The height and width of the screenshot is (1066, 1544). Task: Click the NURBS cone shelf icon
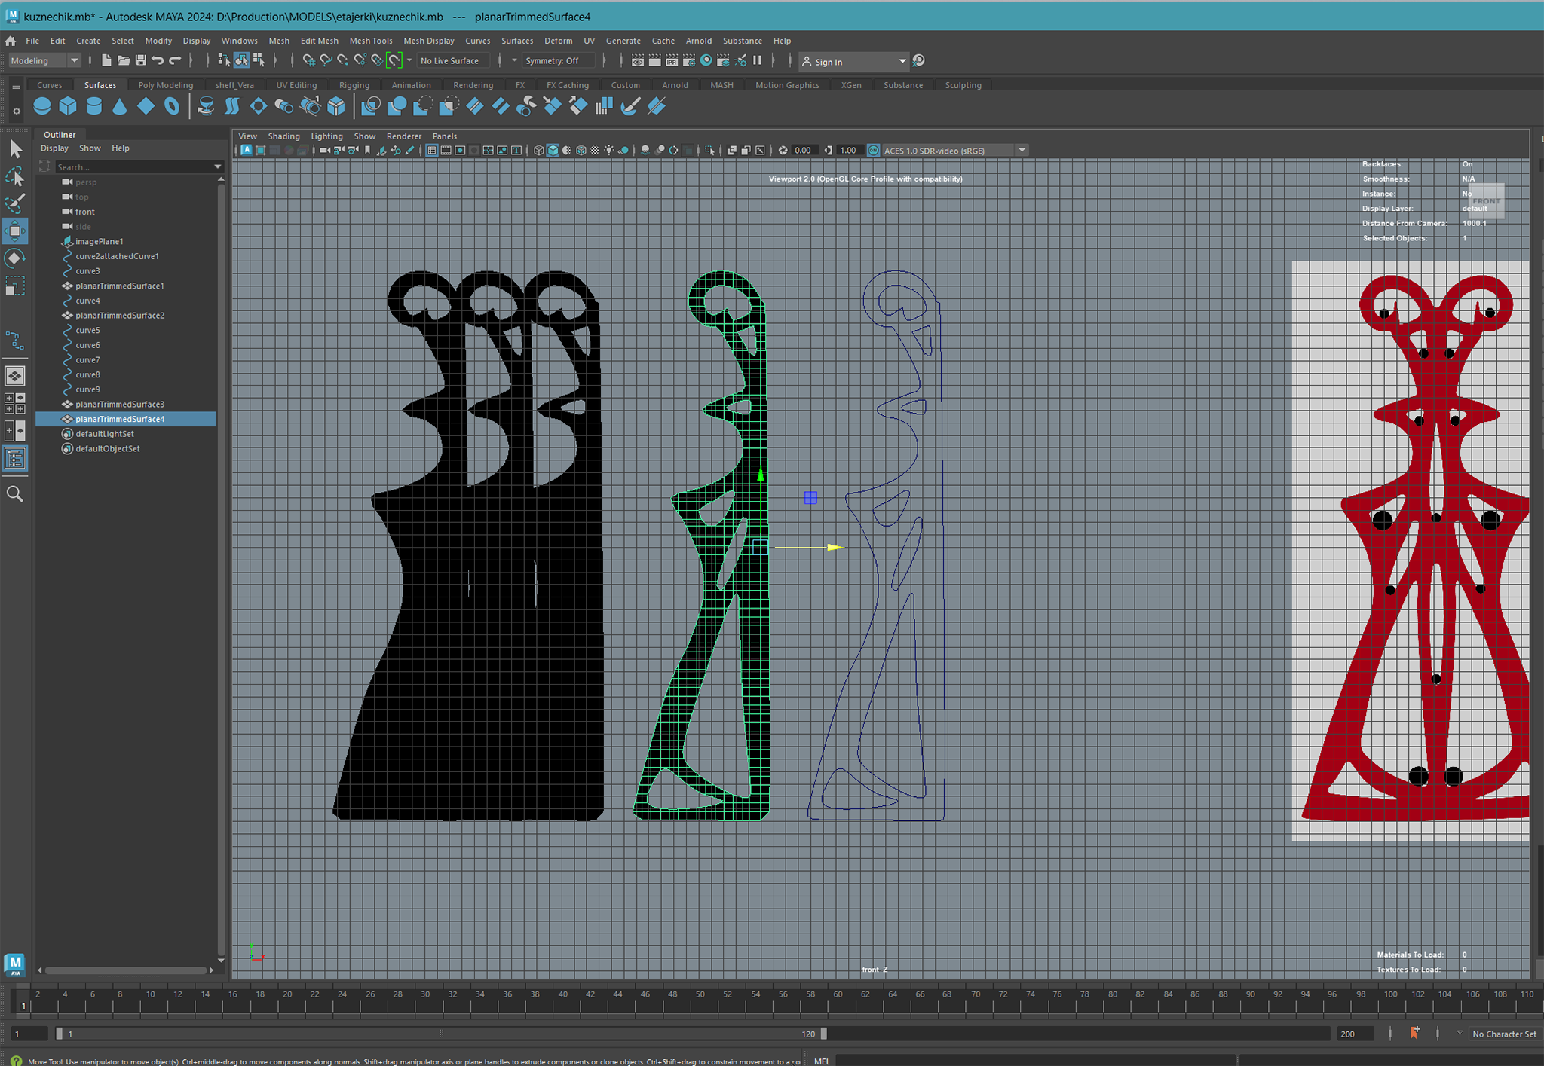point(119,106)
